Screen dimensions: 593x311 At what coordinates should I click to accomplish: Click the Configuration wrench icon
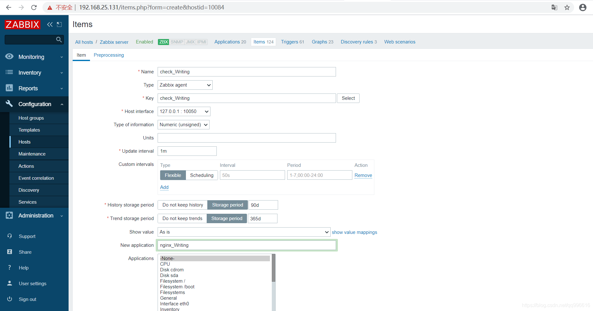coord(9,104)
